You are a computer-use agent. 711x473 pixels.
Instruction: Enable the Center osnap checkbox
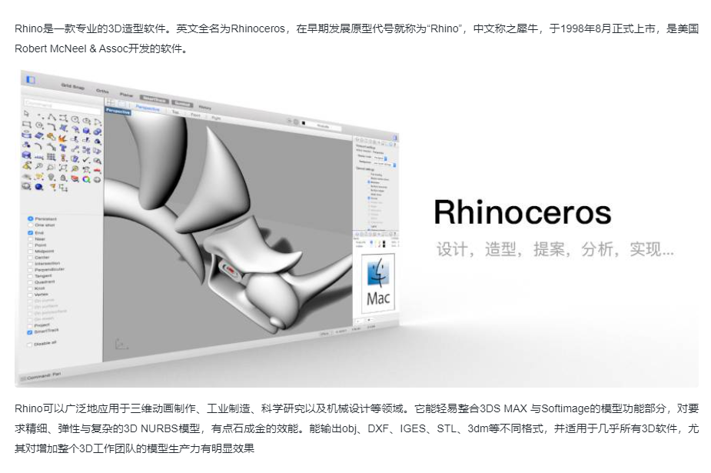(31, 258)
